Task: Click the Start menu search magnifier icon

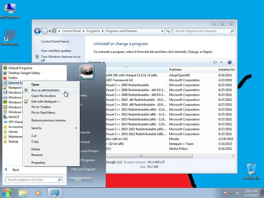Action: 59,180
